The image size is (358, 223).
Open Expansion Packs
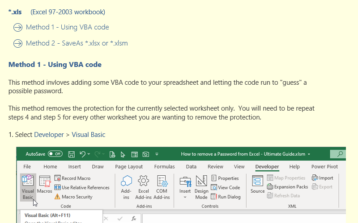287,187
